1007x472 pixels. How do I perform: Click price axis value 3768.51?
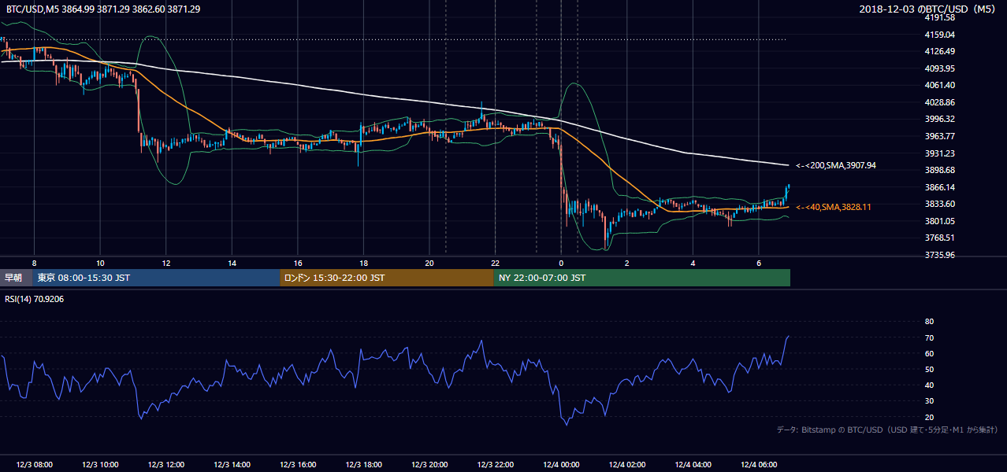click(x=939, y=238)
